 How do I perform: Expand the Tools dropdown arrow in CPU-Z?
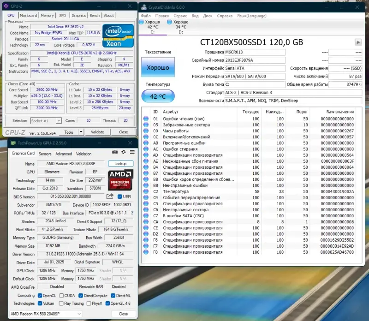click(x=81, y=132)
